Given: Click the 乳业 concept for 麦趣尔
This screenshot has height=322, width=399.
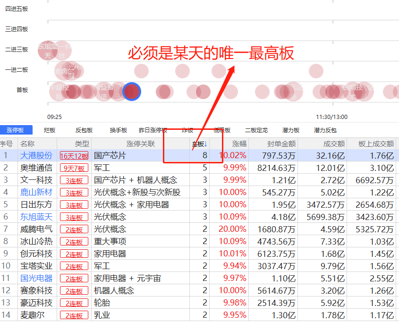Looking at the screenshot, I should click(102, 315).
